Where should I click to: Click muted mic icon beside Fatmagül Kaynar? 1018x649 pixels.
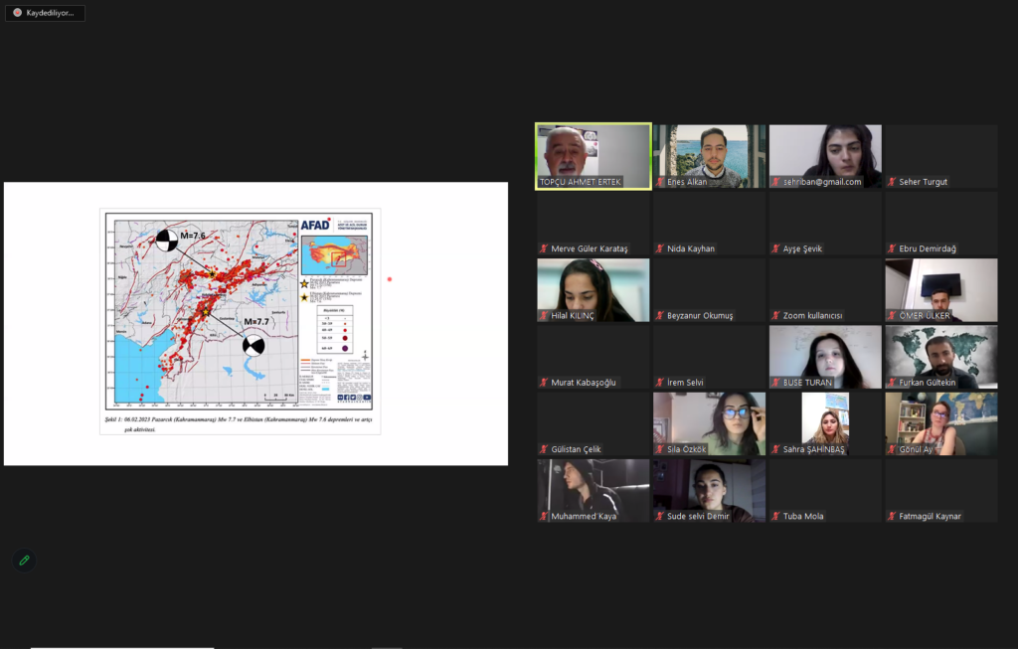(892, 516)
